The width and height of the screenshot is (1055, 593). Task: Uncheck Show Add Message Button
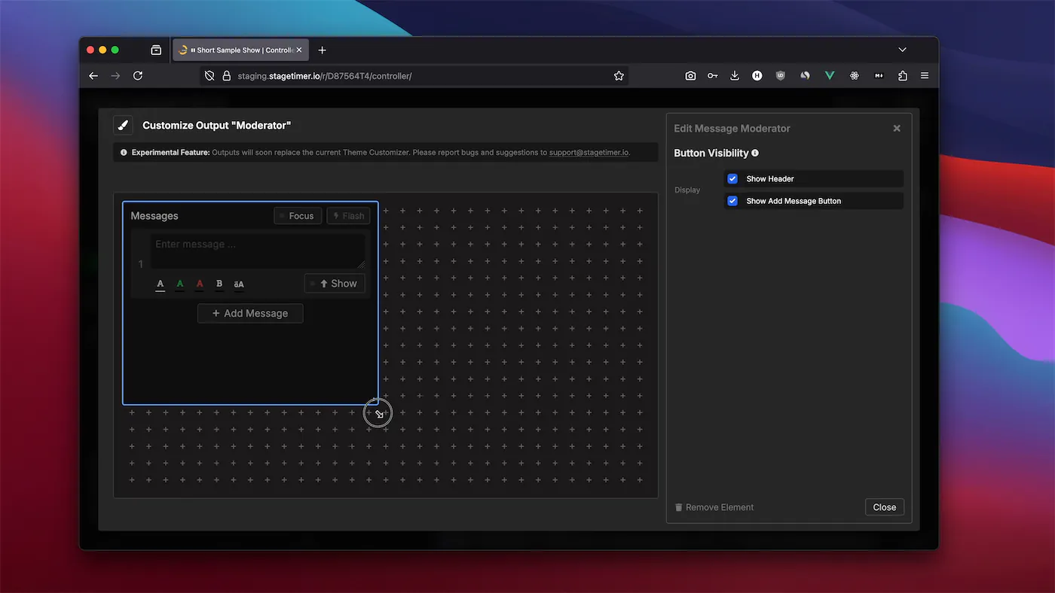(x=732, y=200)
